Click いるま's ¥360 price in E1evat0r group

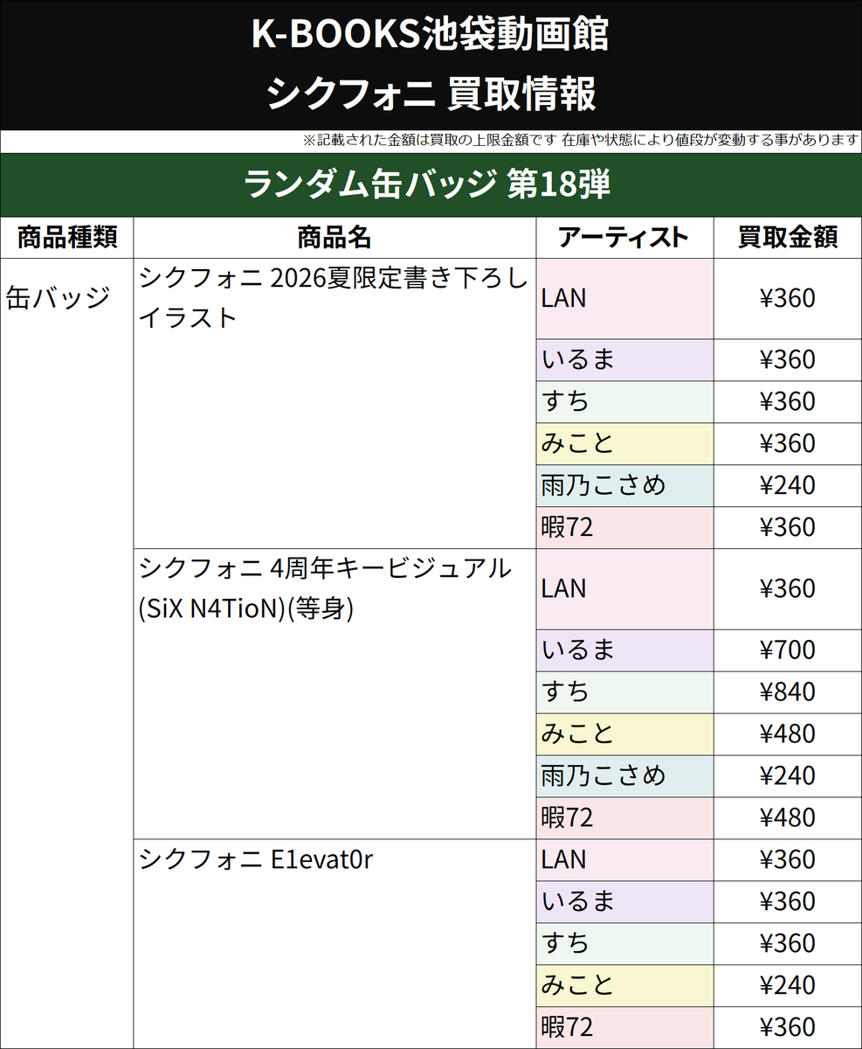coord(788,901)
